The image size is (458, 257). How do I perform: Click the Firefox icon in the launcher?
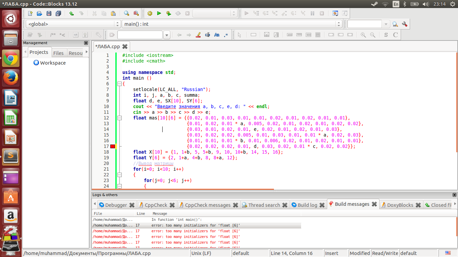coord(11,79)
